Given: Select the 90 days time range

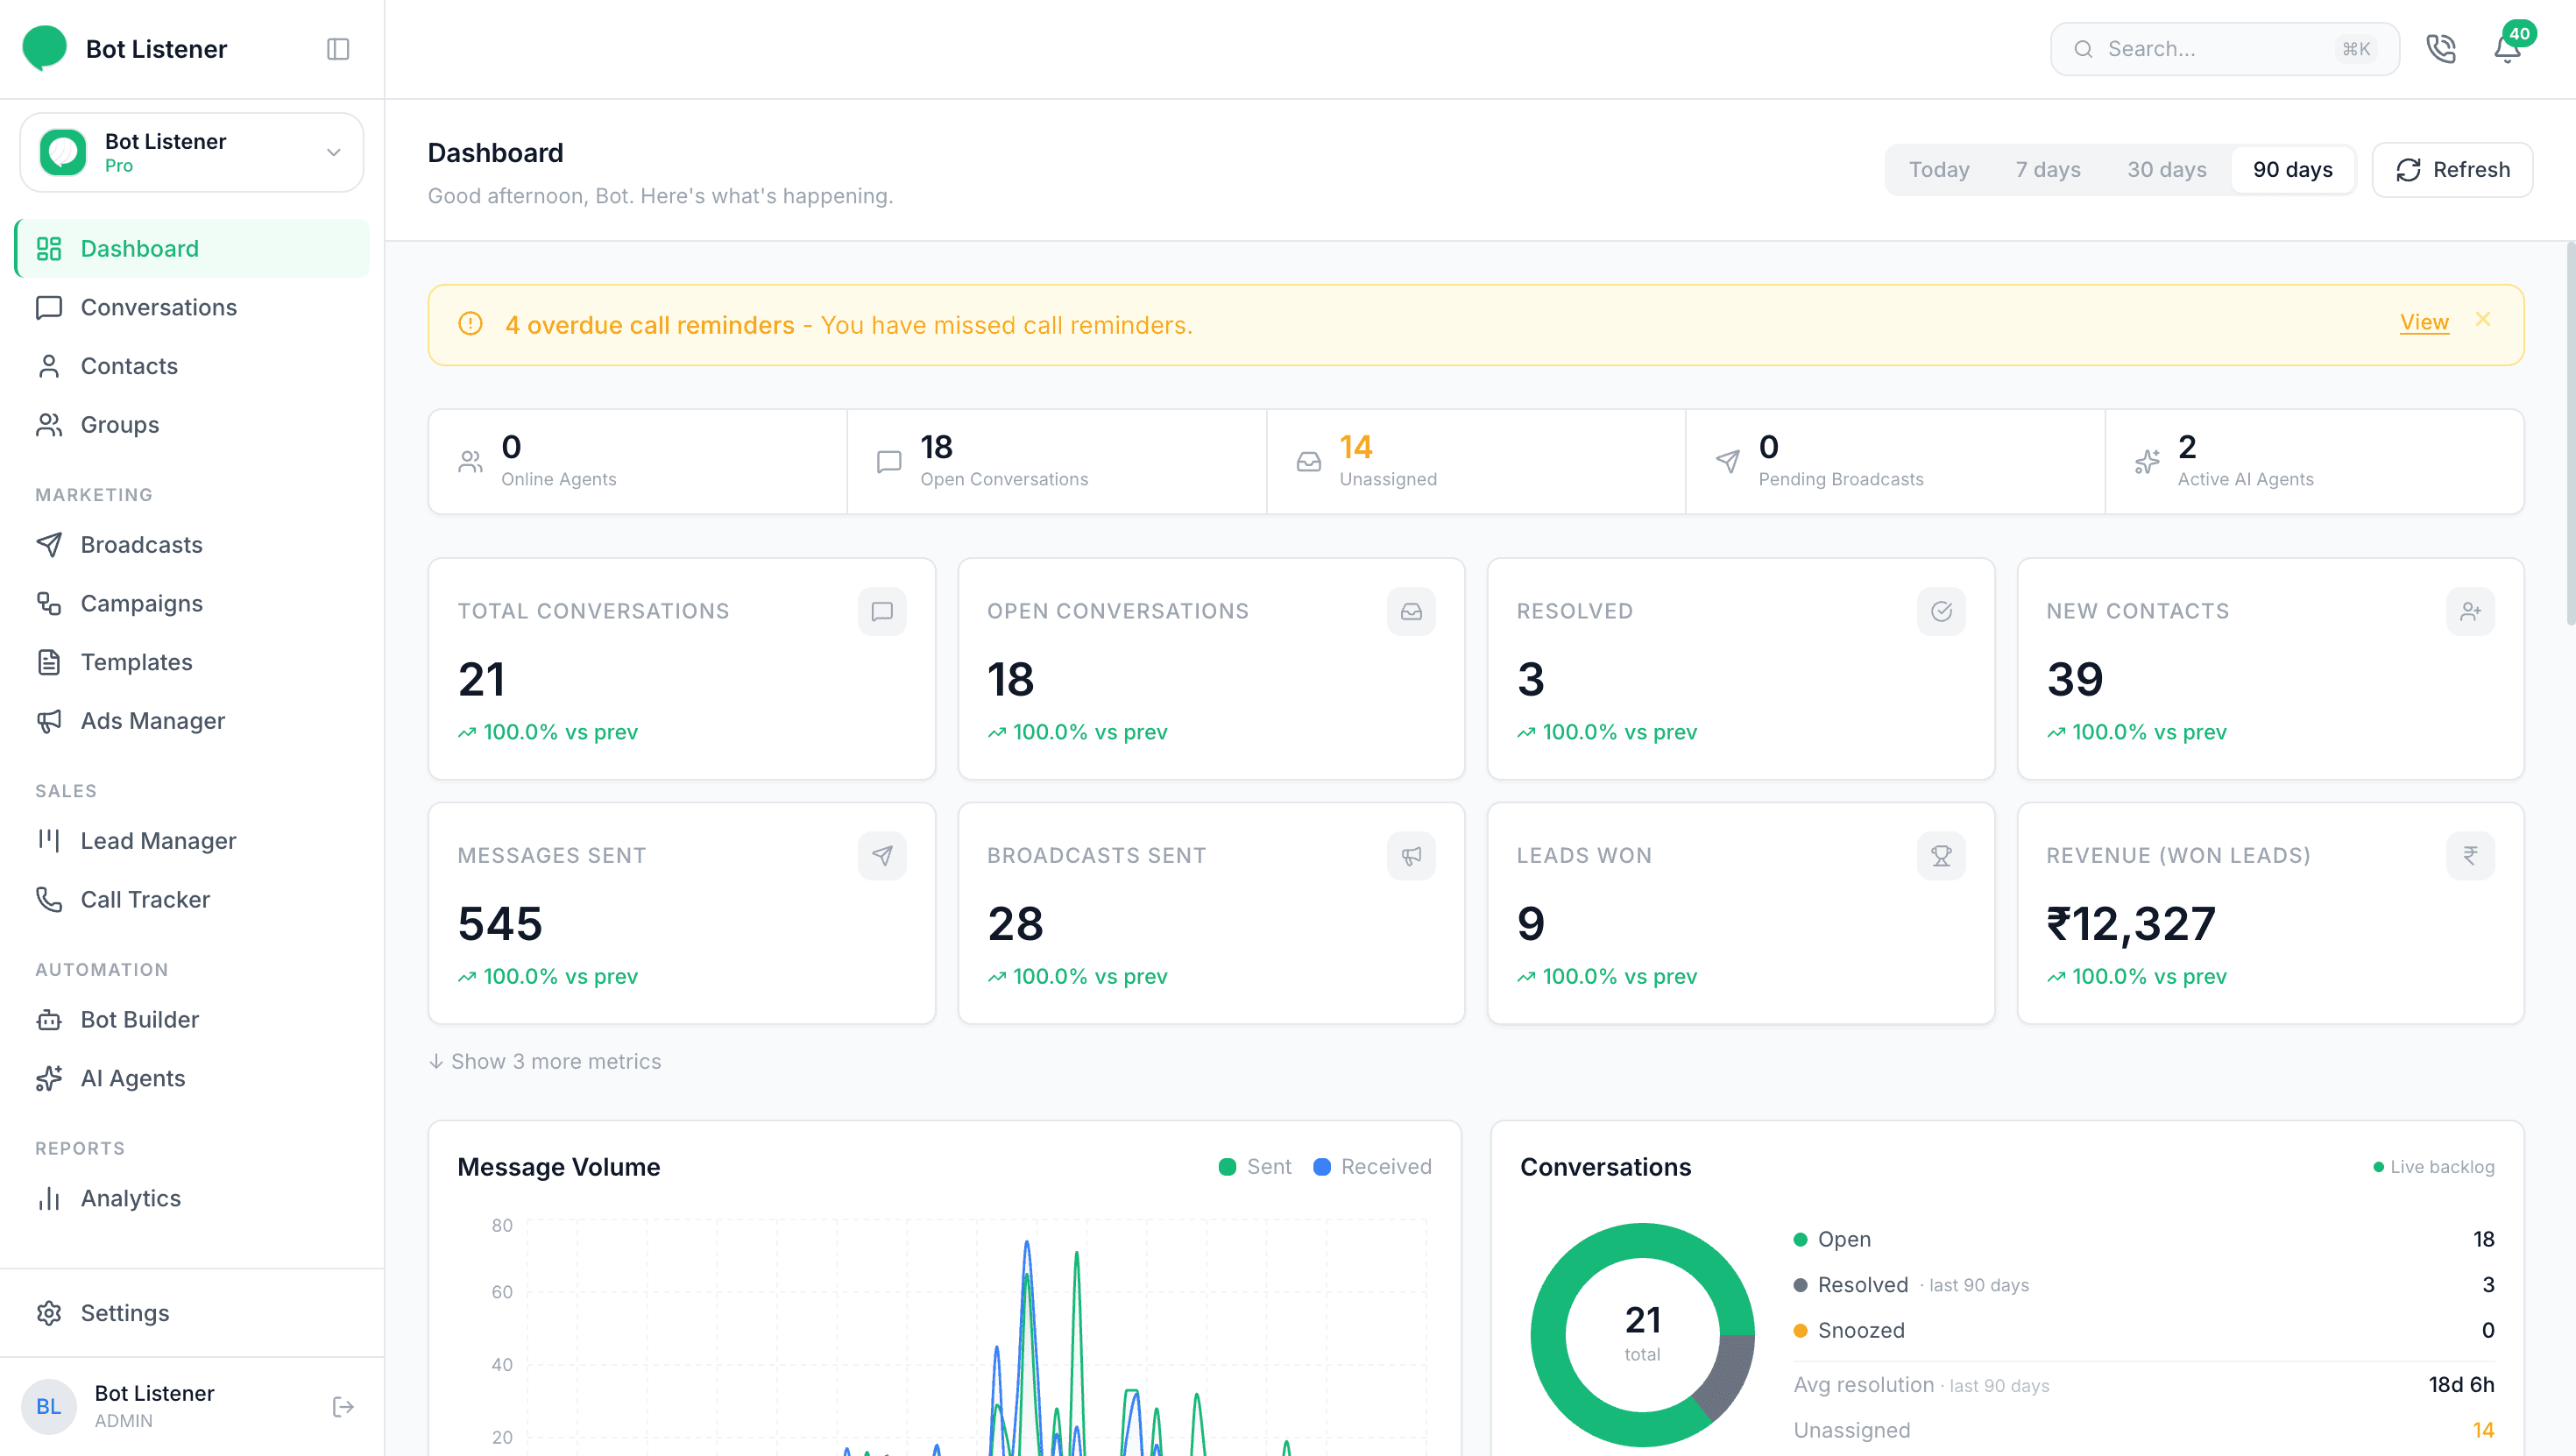Looking at the screenshot, I should pyautogui.click(x=2293, y=170).
